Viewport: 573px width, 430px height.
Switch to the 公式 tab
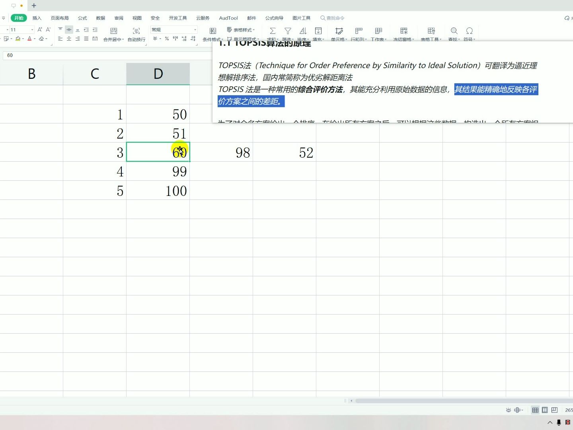82,18
